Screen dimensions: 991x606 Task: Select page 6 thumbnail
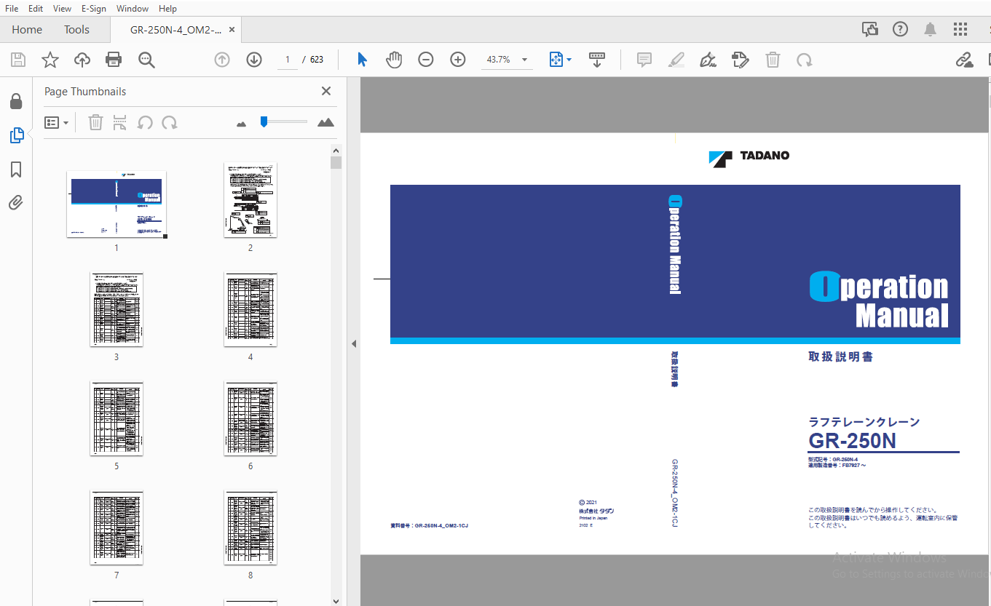[x=250, y=418]
